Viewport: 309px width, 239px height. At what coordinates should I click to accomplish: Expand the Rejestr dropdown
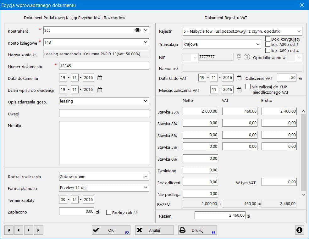point(298,31)
